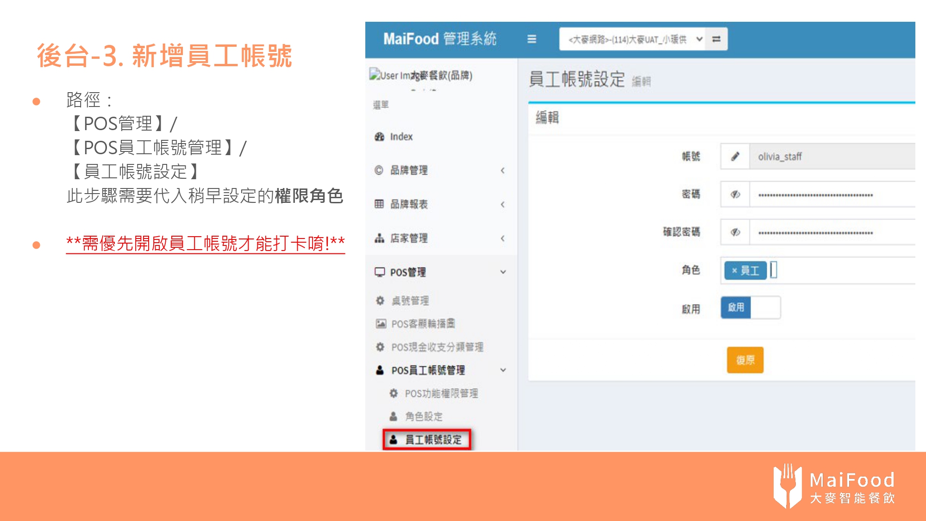
Task: Click the POS客顯輪播圖 image icon
Action: pyautogui.click(x=381, y=324)
